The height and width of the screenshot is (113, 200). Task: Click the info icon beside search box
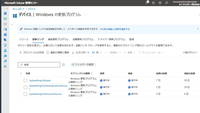pyautogui.click(x=63, y=65)
